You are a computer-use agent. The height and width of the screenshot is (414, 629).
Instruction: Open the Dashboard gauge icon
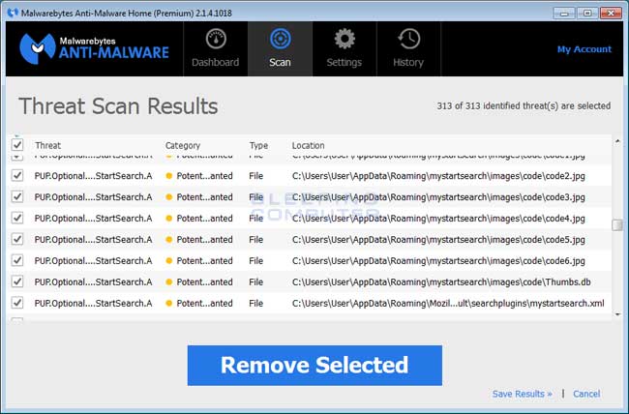[x=216, y=40]
